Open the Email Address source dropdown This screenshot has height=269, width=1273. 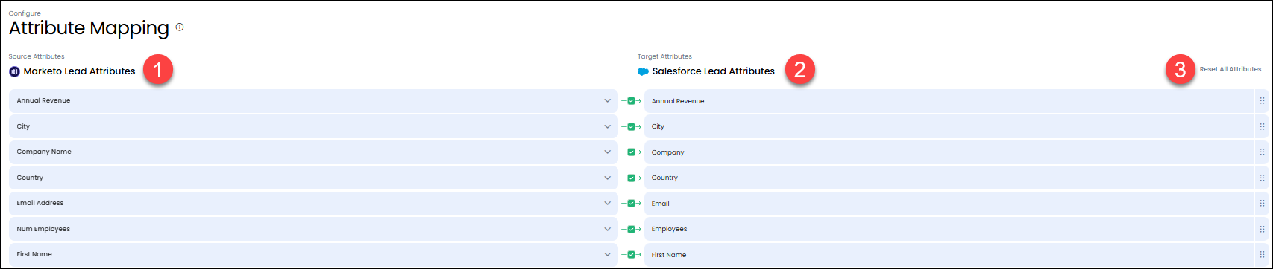click(313, 204)
